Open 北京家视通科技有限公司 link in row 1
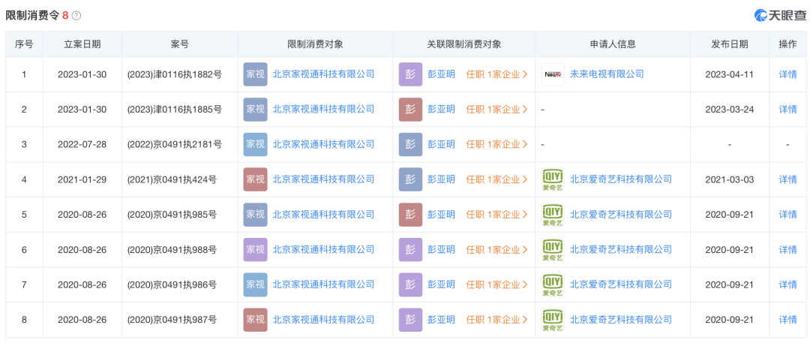 (323, 74)
